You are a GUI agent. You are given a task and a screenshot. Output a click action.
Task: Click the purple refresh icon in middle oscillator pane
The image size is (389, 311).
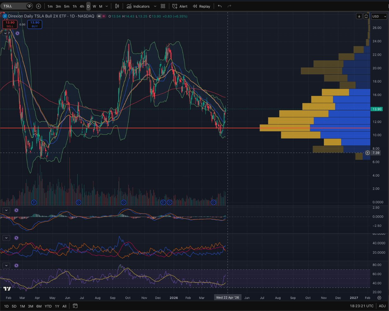tap(16, 238)
